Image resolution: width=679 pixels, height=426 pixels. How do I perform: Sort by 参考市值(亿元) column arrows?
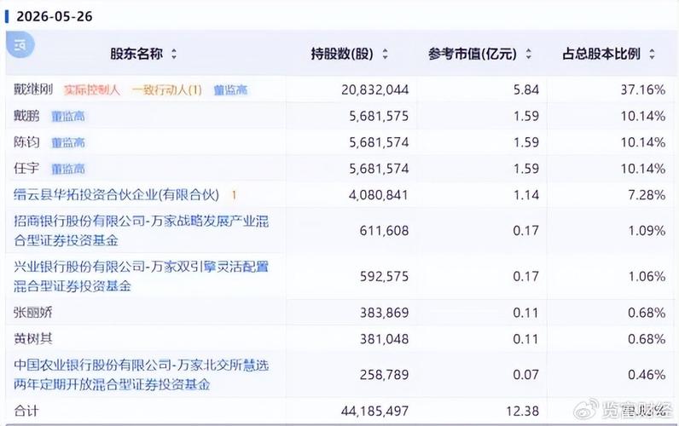[528, 54]
